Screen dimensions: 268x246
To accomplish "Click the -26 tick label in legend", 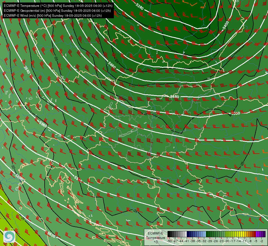I will tap(215, 241).
